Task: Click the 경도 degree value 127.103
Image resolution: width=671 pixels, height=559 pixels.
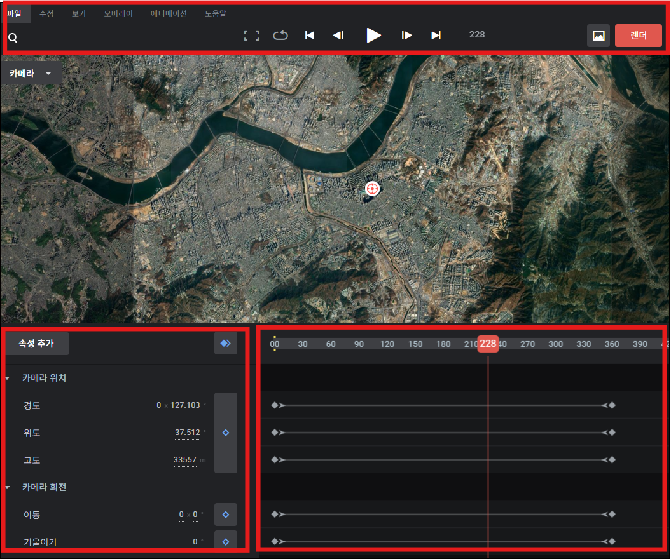Action: tap(185, 405)
